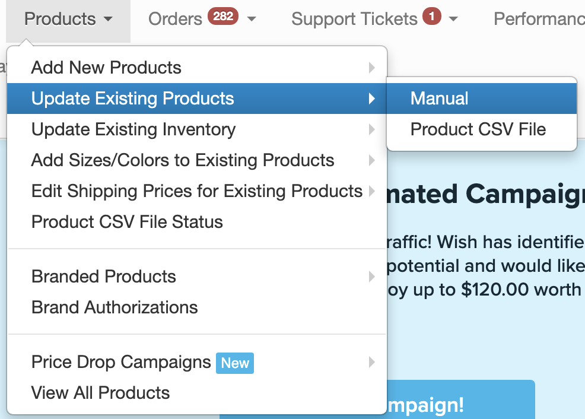
Task: Click Product CSV File Status
Action: (x=127, y=222)
